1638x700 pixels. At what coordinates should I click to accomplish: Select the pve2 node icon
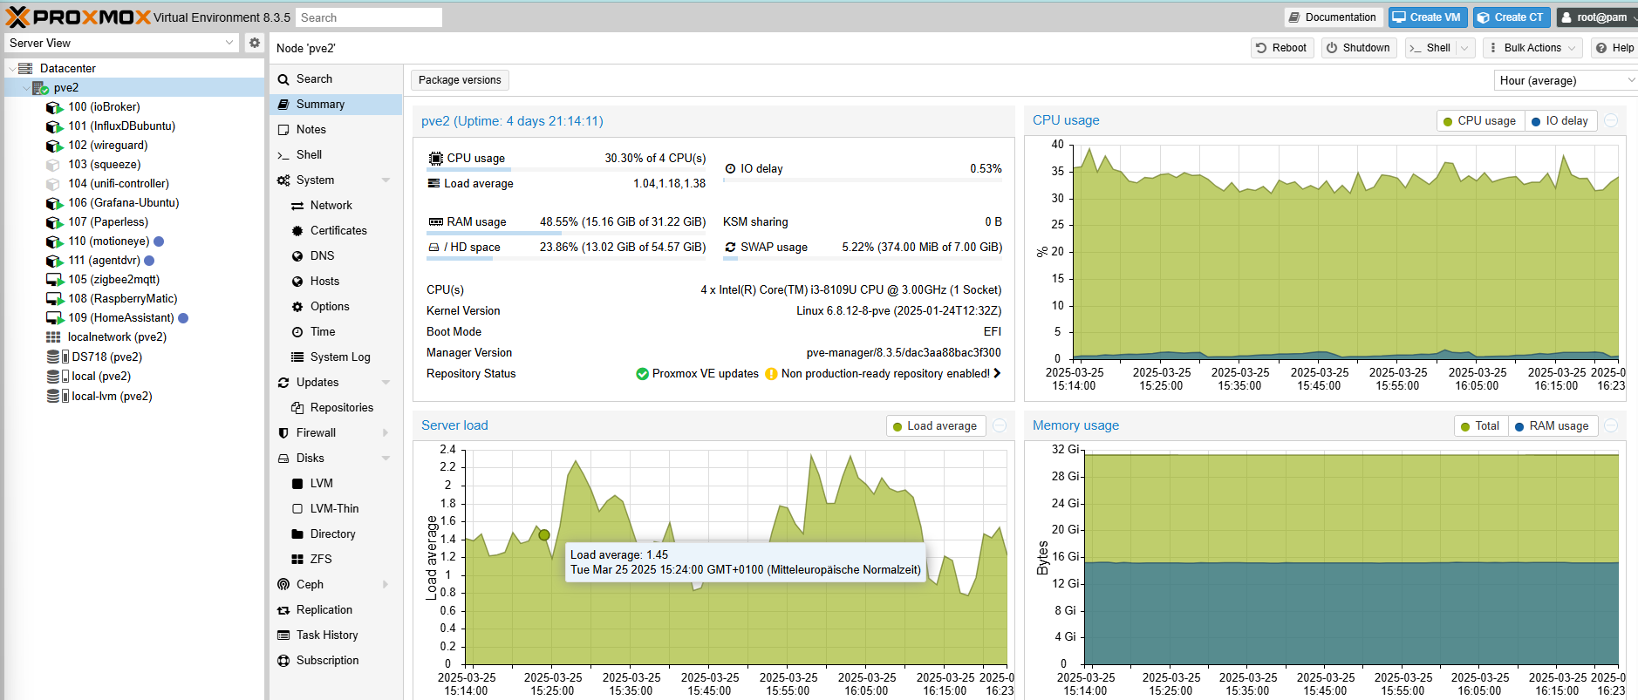tap(40, 87)
